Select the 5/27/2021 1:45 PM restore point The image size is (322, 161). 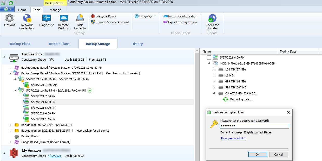(43, 119)
